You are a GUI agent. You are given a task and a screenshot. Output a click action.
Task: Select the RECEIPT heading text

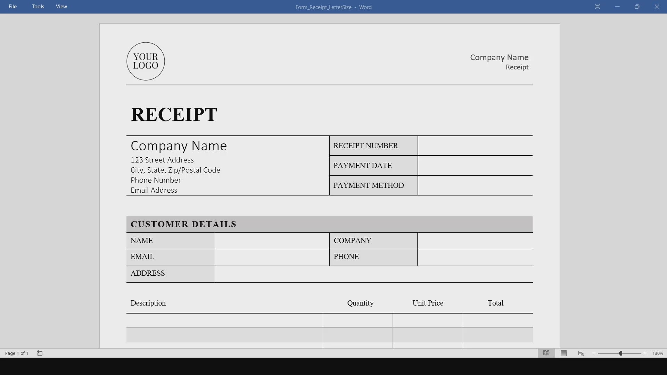174,114
